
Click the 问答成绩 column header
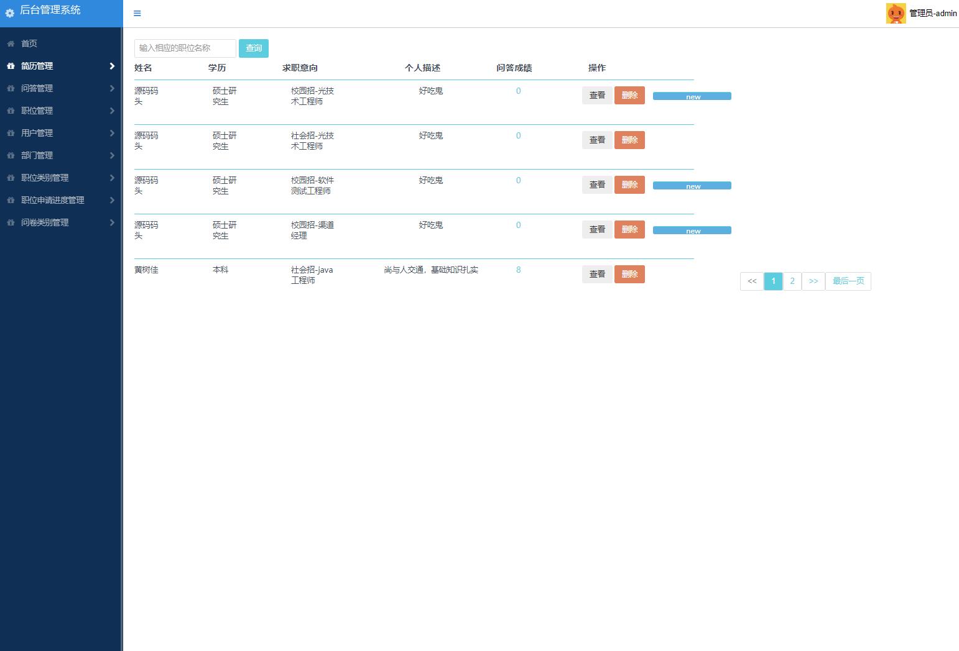(514, 68)
